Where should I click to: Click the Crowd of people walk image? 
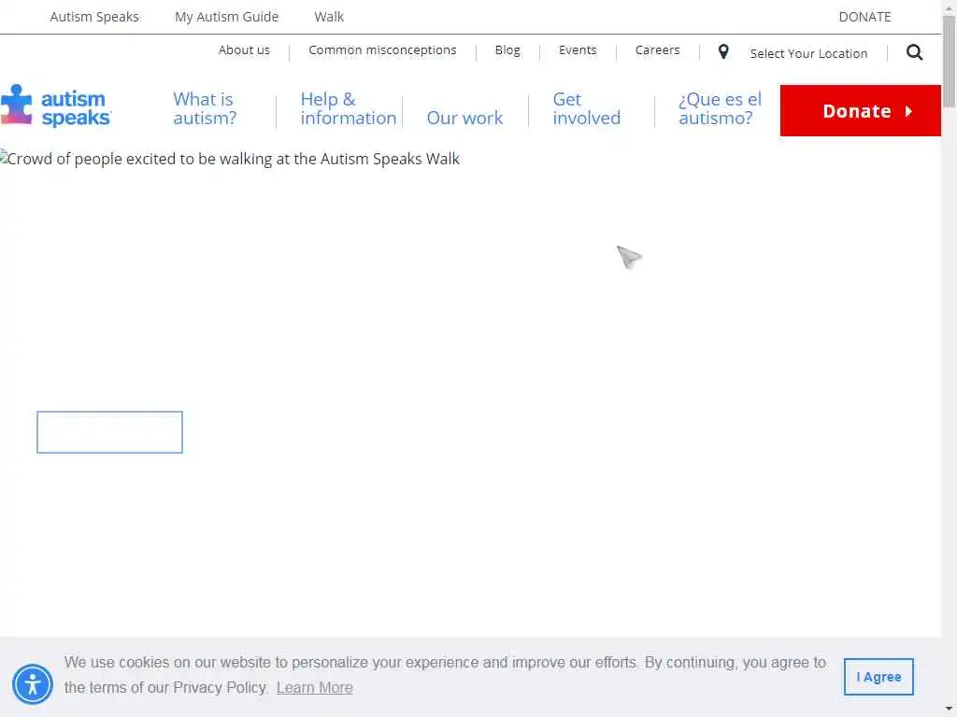point(230,159)
